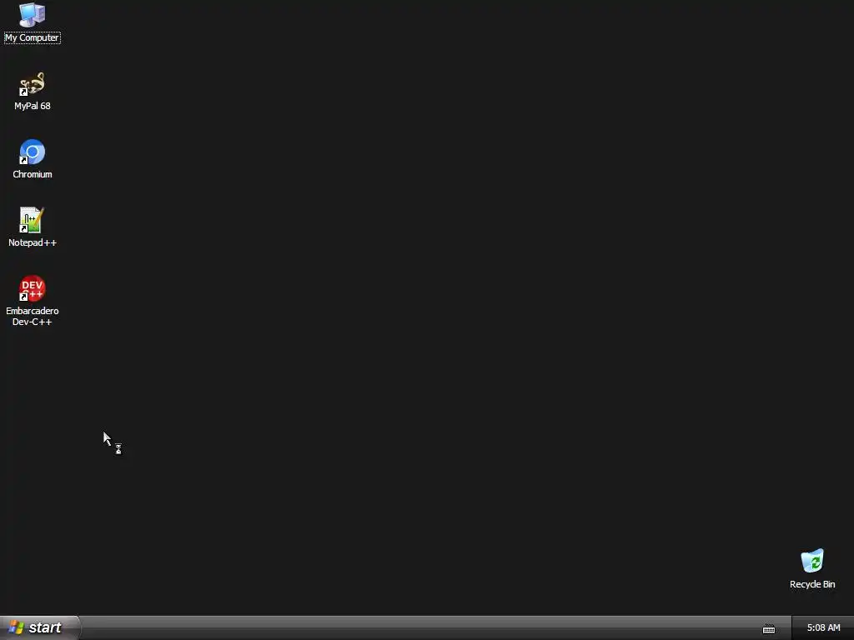Select the MyPal 68 raccoon icon
Viewport: 854px width, 640px height.
coord(33,84)
